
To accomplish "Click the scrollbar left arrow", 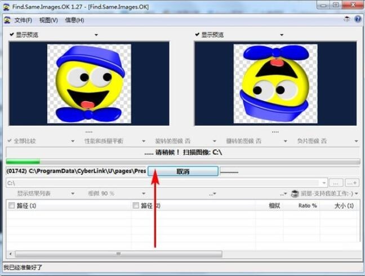I will 11,254.
